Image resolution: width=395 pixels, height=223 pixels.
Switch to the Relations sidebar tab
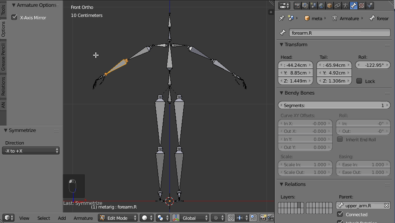click(x=3, y=86)
